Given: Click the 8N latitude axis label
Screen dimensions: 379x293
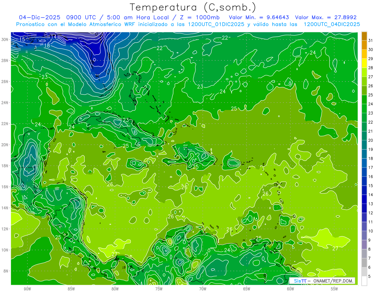Looking at the screenshot, I should pyautogui.click(x=6, y=271).
